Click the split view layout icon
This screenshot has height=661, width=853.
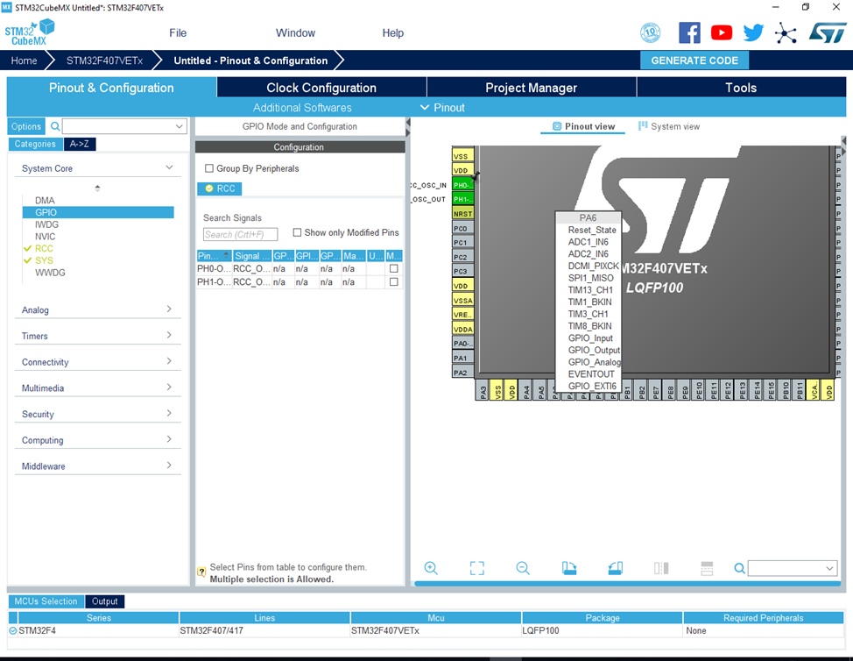click(x=707, y=568)
